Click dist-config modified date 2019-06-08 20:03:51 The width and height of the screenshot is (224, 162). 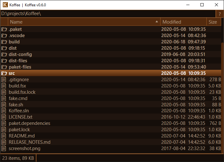(x=183, y=54)
